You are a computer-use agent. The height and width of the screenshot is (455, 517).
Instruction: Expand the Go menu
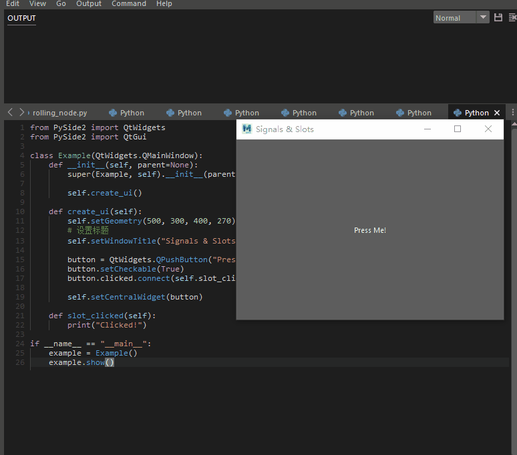click(61, 4)
